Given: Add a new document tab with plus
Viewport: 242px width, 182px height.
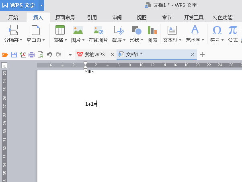Looking at the screenshot, I should [202, 55].
